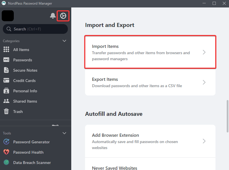The image size is (229, 170).
Task: Open Data Breach Scanner tool
Action: point(36,163)
